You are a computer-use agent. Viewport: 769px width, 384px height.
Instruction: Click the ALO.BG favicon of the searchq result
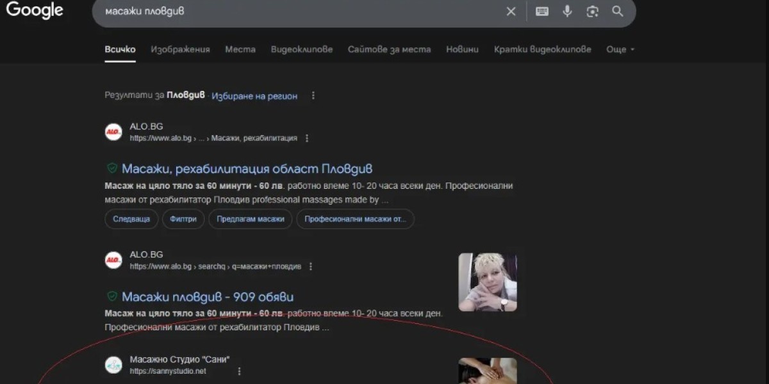pyautogui.click(x=113, y=260)
